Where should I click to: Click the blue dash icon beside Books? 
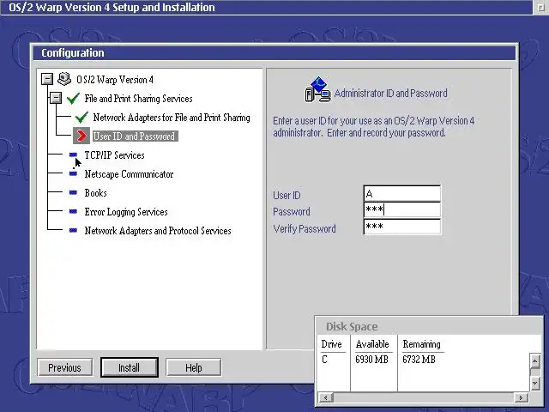click(x=73, y=192)
